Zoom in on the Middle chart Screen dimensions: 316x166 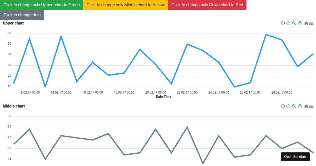pyautogui.click(x=283, y=106)
